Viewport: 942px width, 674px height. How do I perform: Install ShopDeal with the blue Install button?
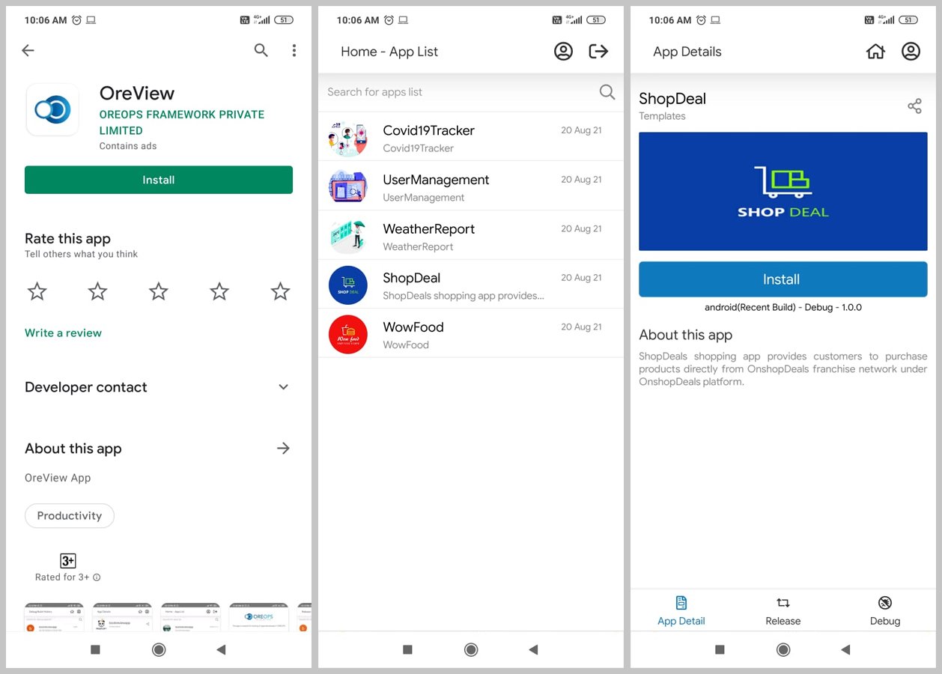coord(783,279)
